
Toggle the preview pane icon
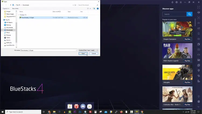point(94,9)
